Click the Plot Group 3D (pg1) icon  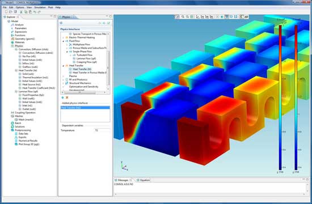coord(16,144)
